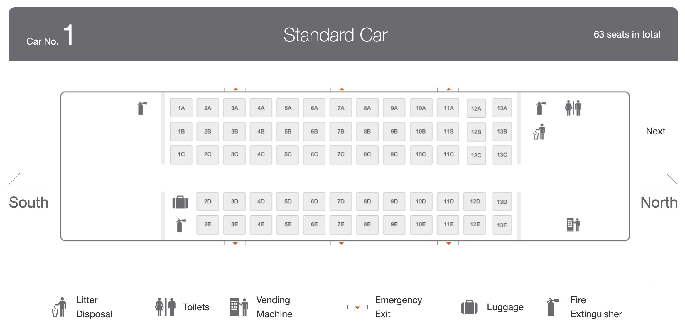Go to the Next car
Screen dimensions: 685x327
(655, 131)
